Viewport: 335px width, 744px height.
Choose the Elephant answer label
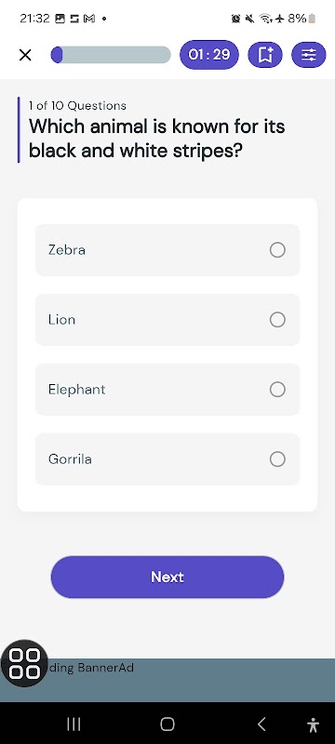(77, 390)
